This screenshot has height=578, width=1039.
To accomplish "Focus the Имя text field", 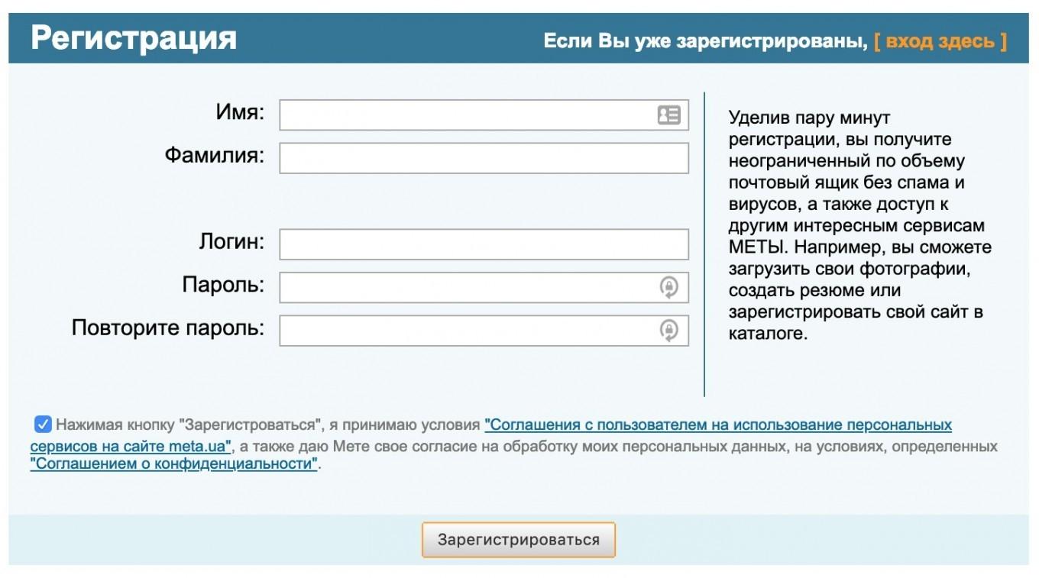I will click(466, 115).
